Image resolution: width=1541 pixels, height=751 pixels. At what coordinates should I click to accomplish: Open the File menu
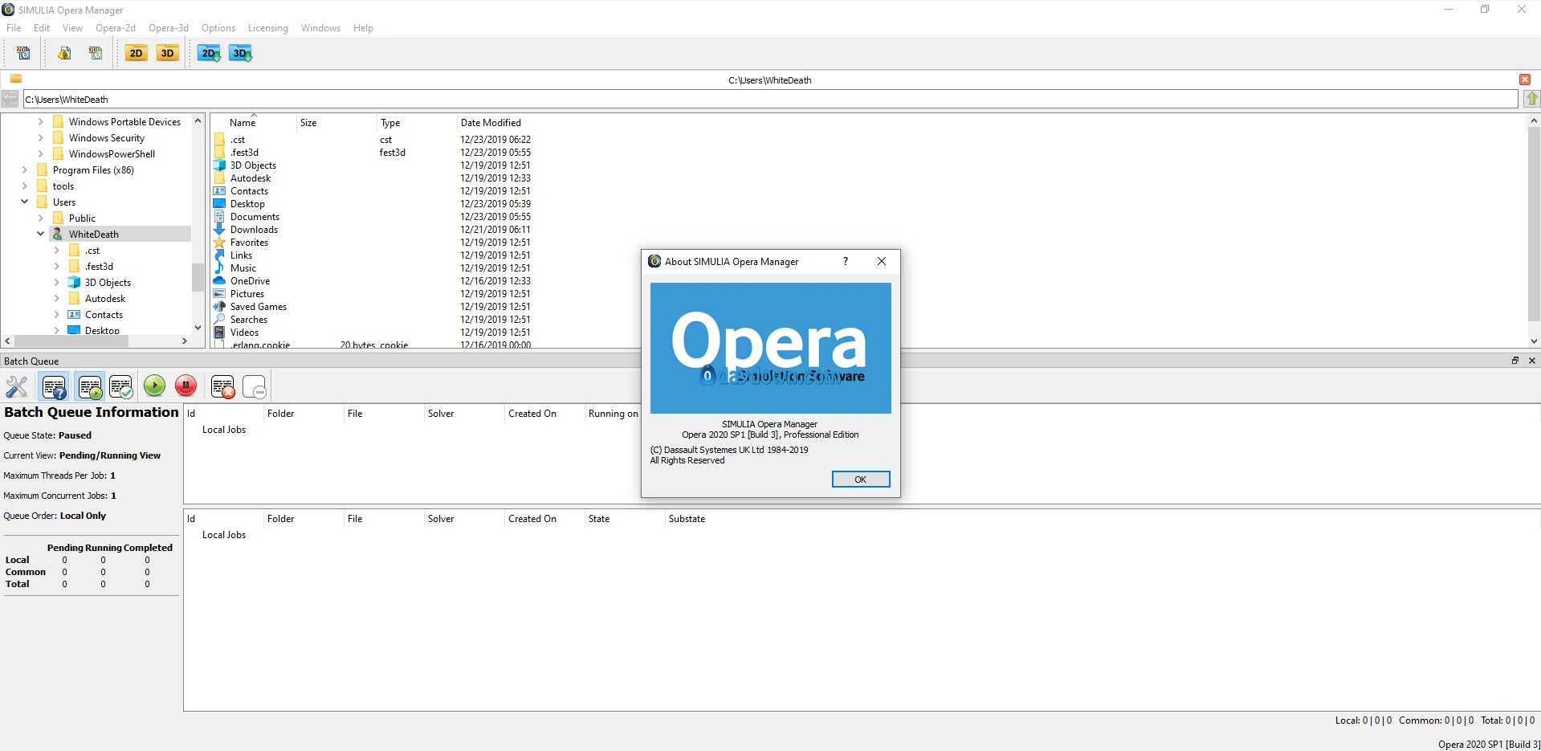(14, 27)
